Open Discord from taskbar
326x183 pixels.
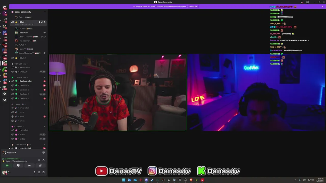click(146, 180)
